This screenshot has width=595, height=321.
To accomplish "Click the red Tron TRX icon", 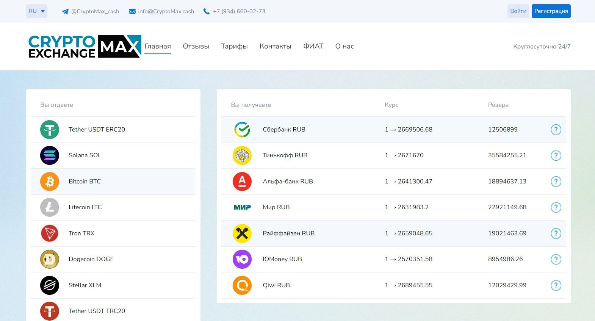I will tap(50, 233).
